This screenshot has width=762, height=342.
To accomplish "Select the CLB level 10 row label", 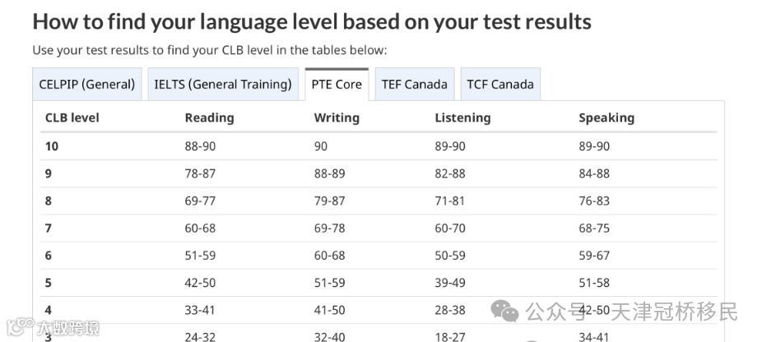I will pyautogui.click(x=52, y=146).
